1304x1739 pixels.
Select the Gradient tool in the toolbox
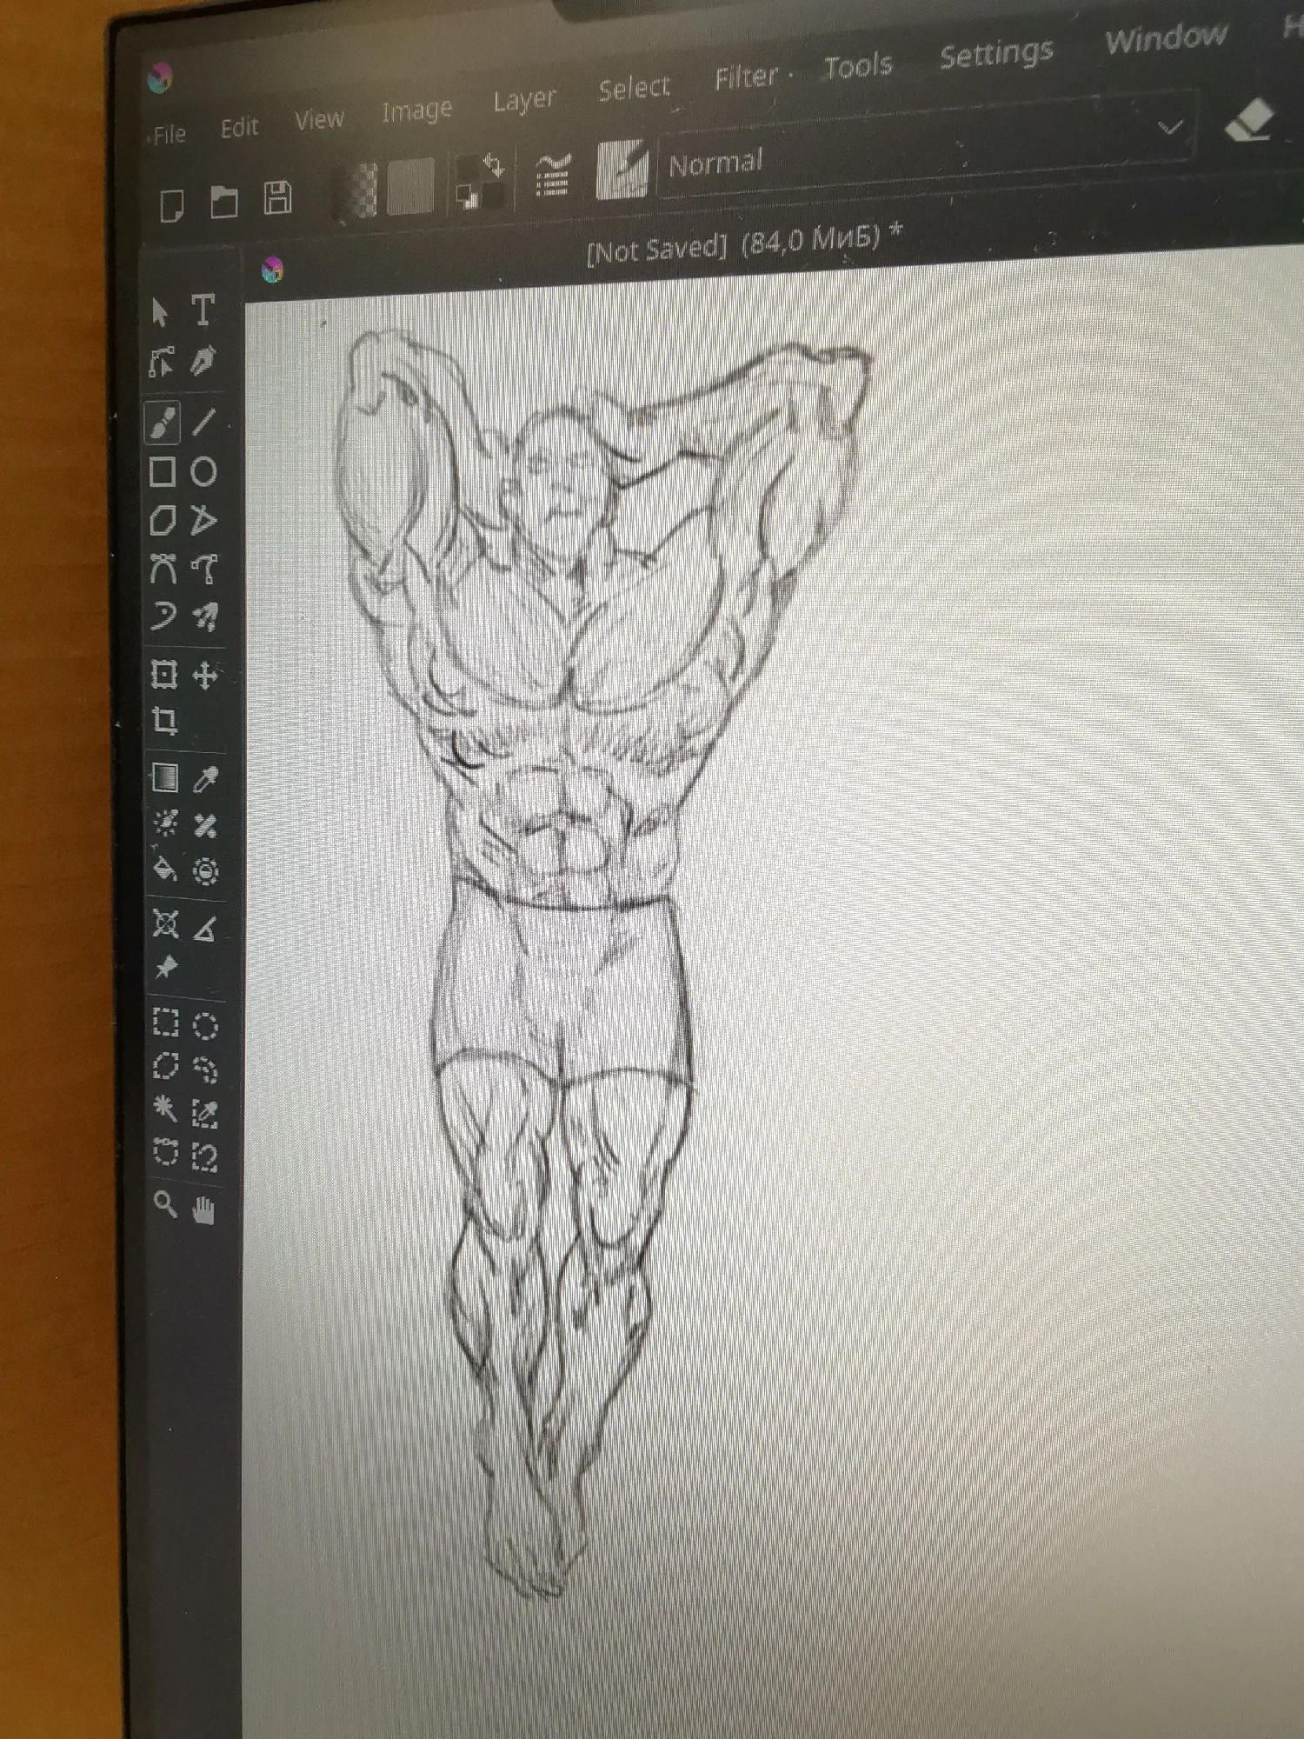pos(164,777)
